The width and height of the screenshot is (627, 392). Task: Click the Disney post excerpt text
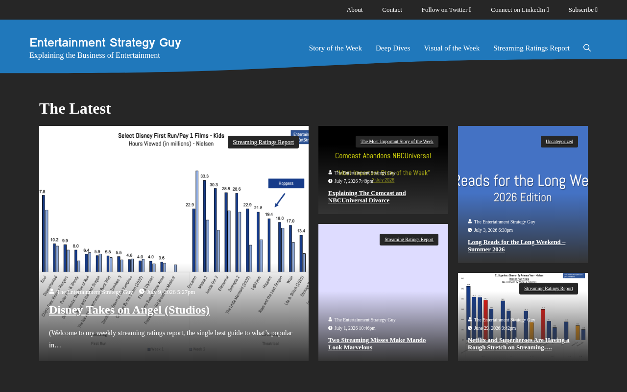point(170,339)
